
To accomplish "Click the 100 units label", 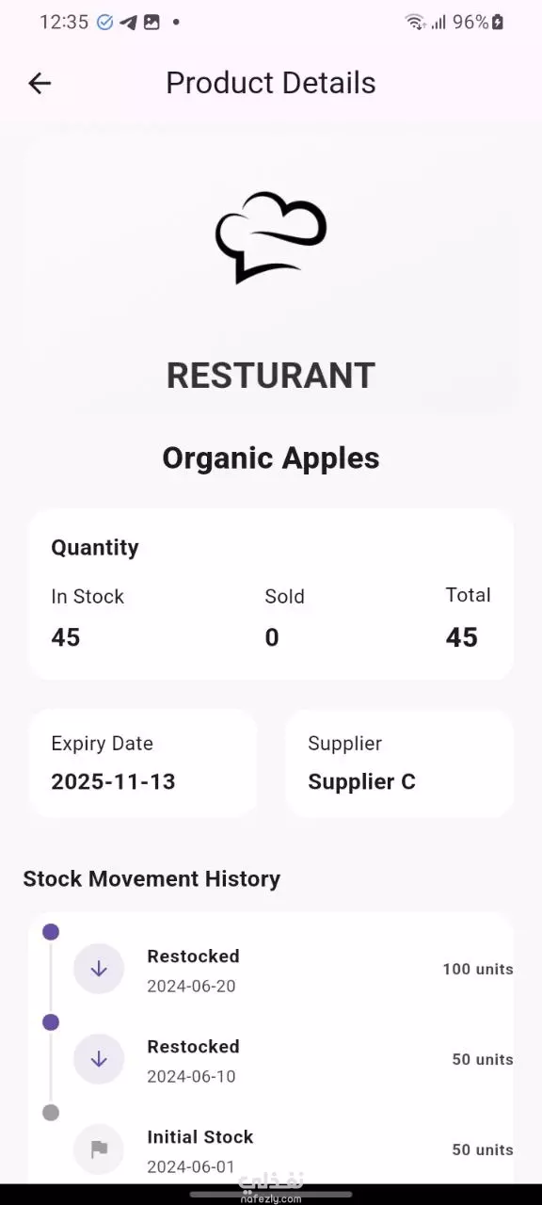I will 478,969.
